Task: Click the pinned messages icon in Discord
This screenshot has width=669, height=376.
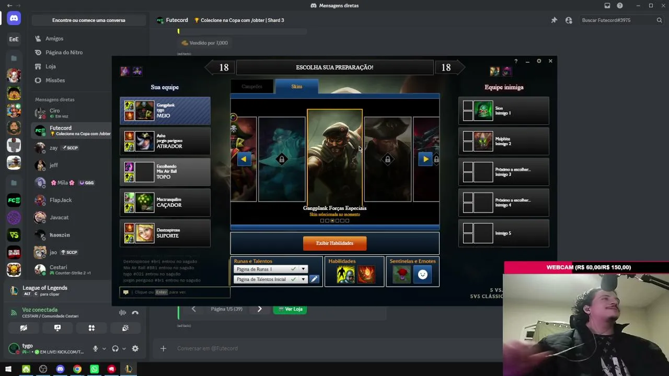Action: click(x=554, y=20)
